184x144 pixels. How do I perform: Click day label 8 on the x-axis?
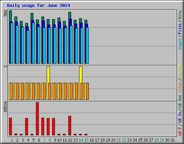50,140
